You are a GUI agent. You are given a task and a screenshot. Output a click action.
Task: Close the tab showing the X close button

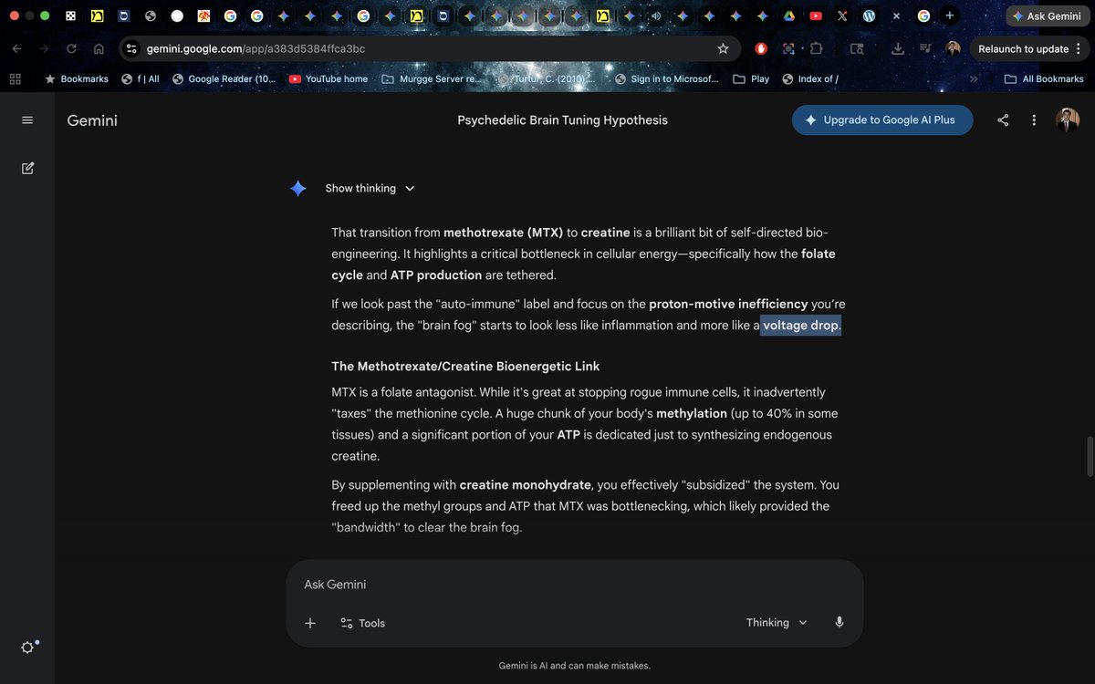pos(896,16)
